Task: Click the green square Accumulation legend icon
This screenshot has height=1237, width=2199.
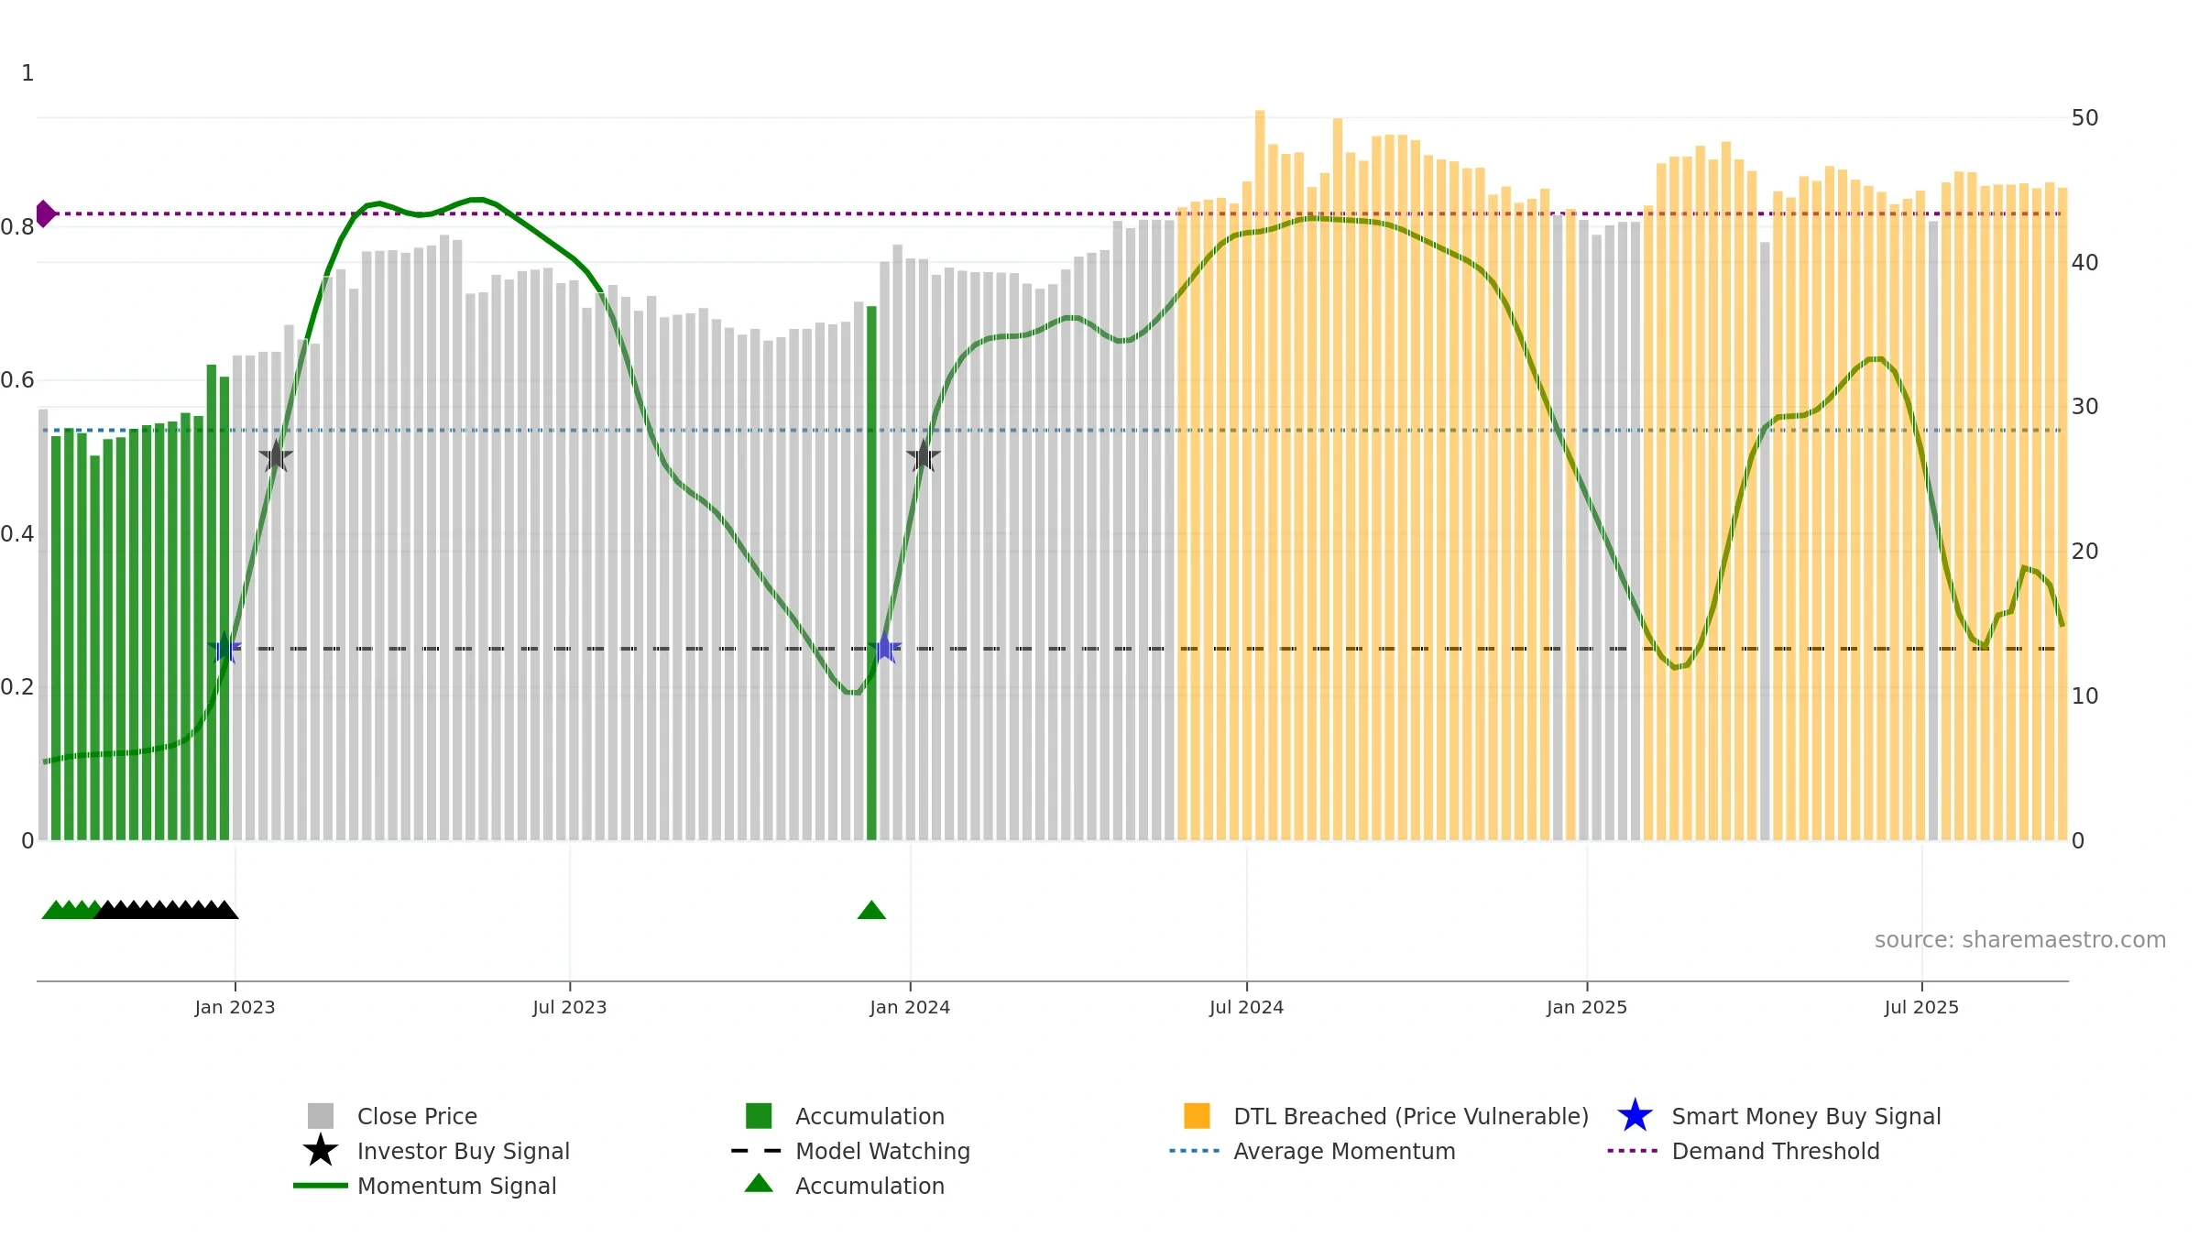Action: tap(759, 1116)
